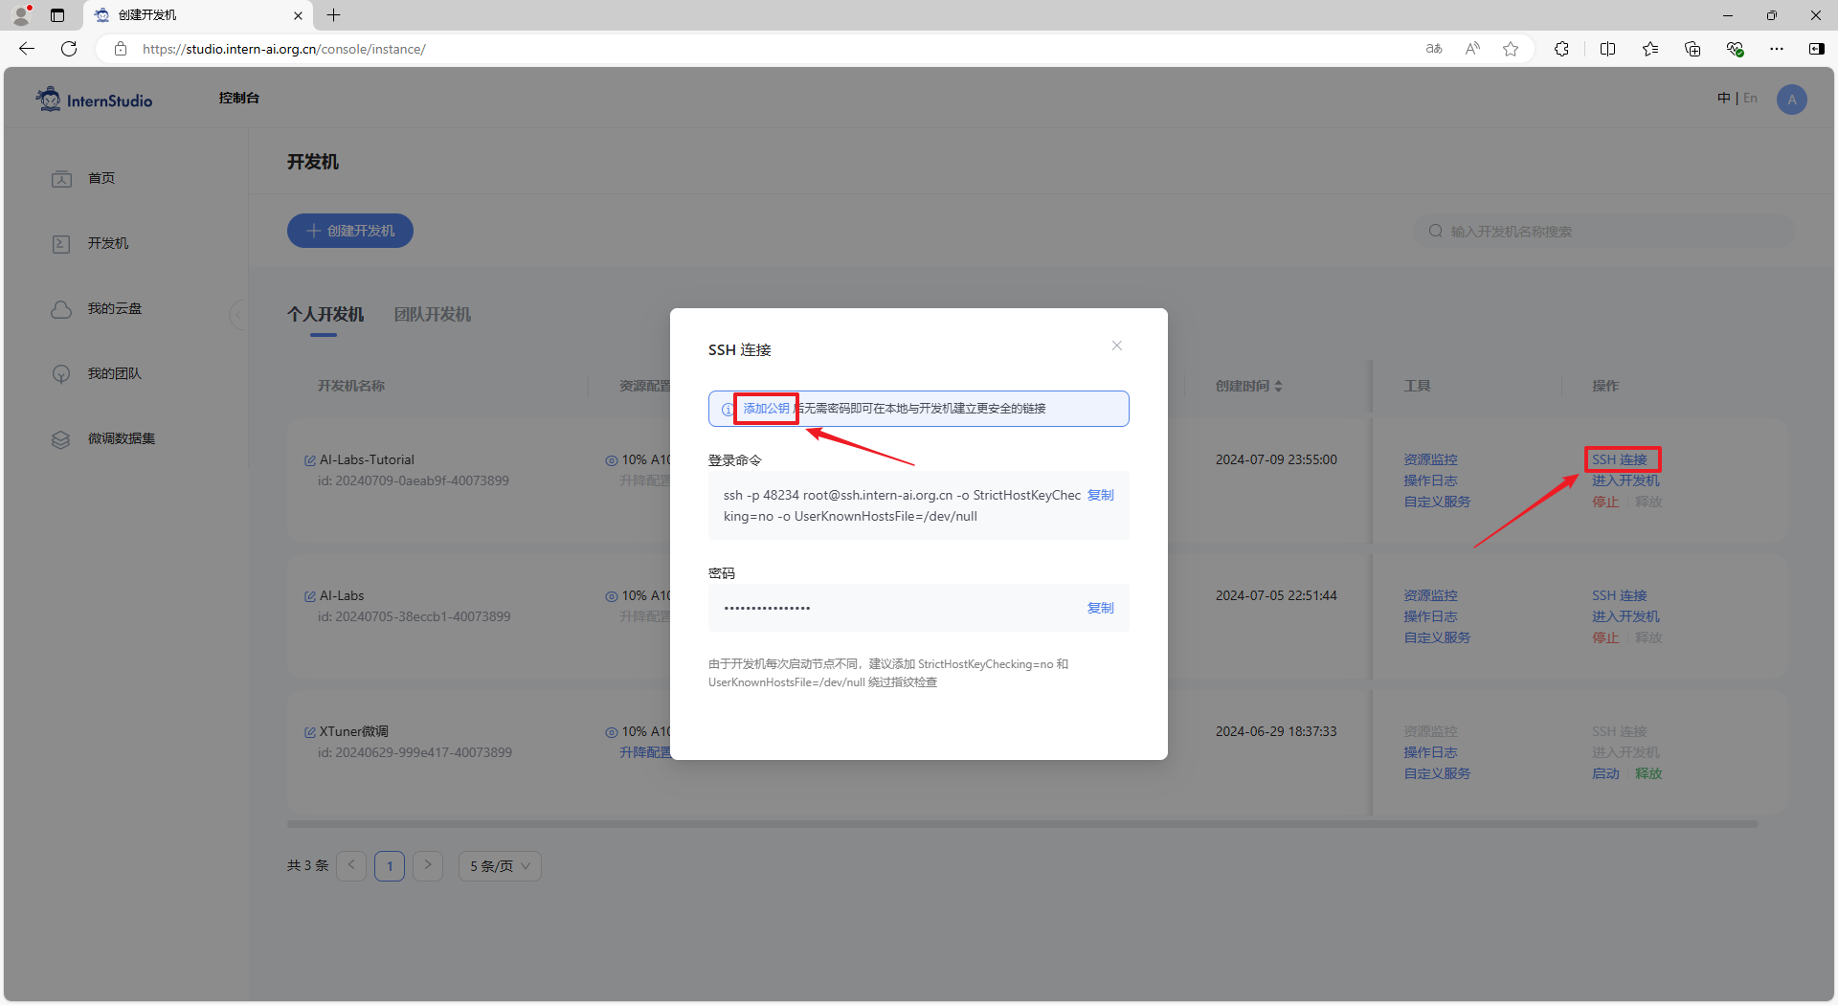Copy the SSH login command
Image resolution: width=1838 pixels, height=1005 pixels.
tap(1101, 495)
